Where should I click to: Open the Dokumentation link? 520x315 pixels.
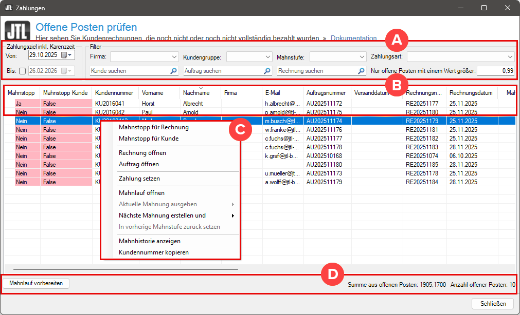coord(353,38)
